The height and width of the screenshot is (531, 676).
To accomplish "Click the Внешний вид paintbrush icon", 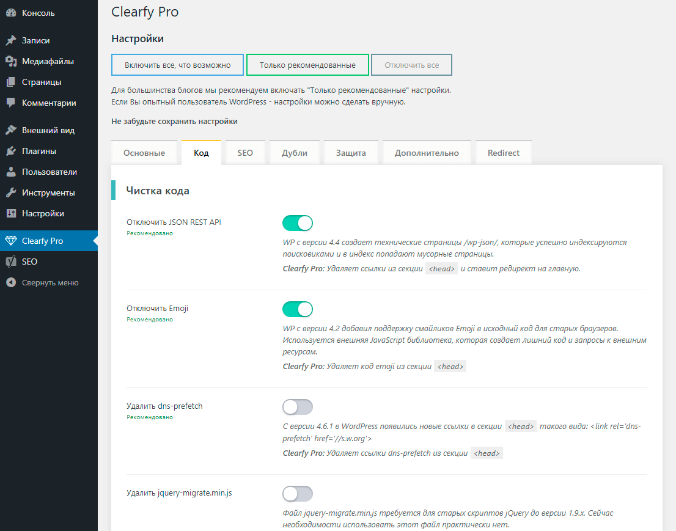I will pyautogui.click(x=11, y=130).
